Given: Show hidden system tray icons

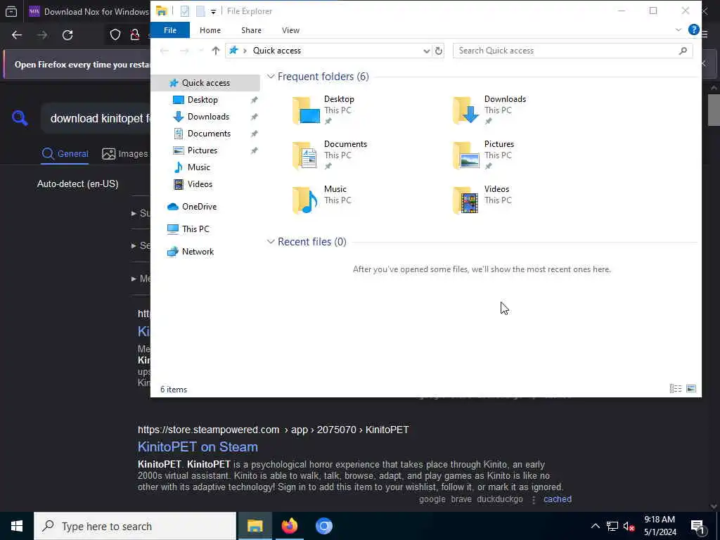Looking at the screenshot, I should 595,526.
